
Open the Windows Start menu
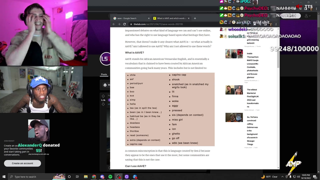tap(4, 176)
